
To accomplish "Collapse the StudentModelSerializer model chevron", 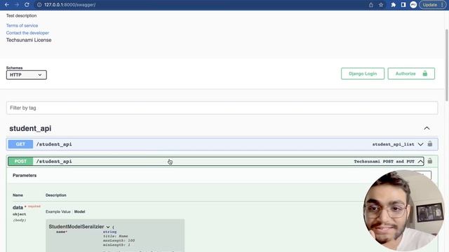I will tap(108, 227).
